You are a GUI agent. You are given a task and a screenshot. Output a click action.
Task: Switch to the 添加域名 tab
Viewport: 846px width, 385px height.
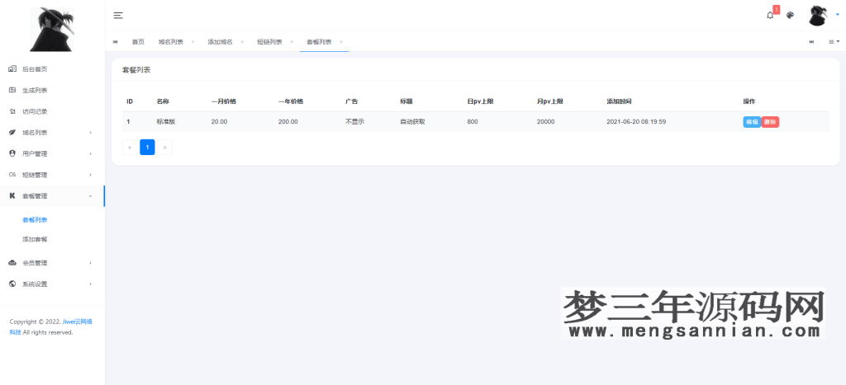(x=220, y=41)
